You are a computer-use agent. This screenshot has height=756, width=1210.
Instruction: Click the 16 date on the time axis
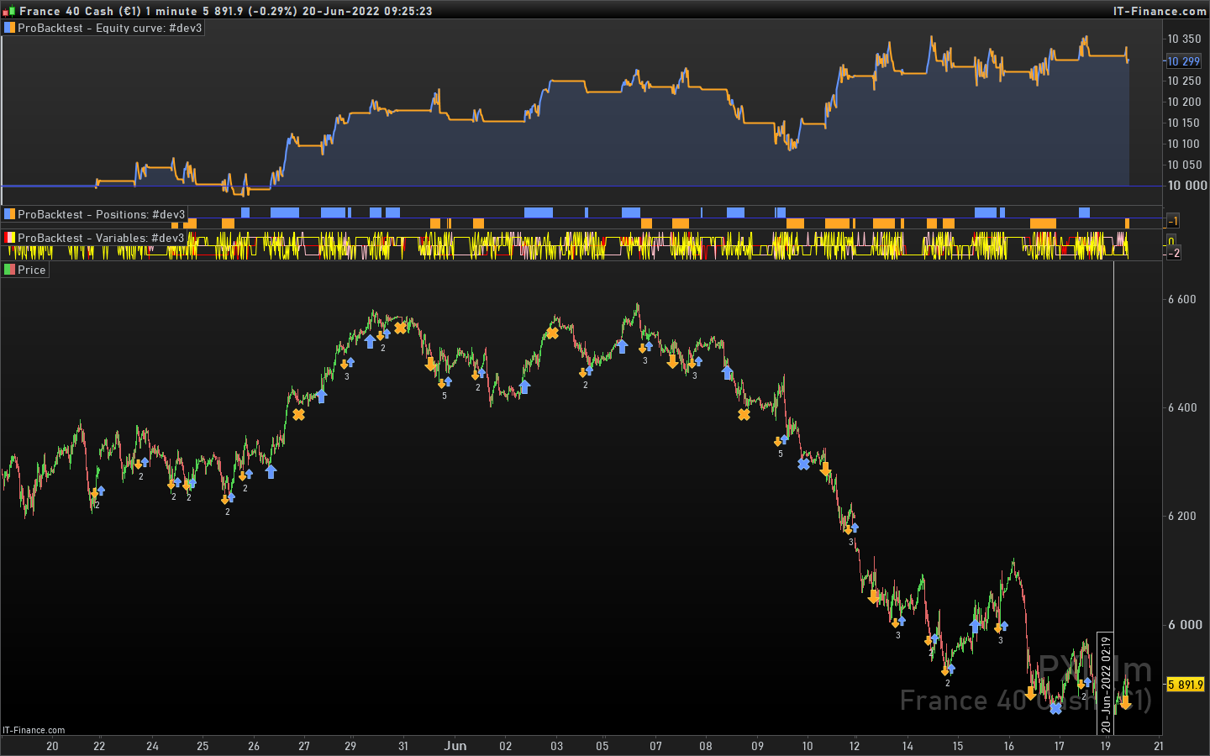[x=1009, y=746]
